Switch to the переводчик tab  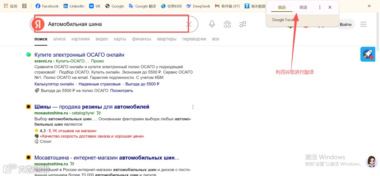coord(194,39)
